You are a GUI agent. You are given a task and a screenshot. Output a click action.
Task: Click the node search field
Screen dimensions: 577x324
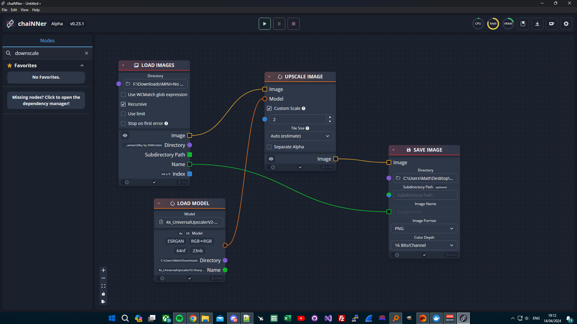[48, 53]
